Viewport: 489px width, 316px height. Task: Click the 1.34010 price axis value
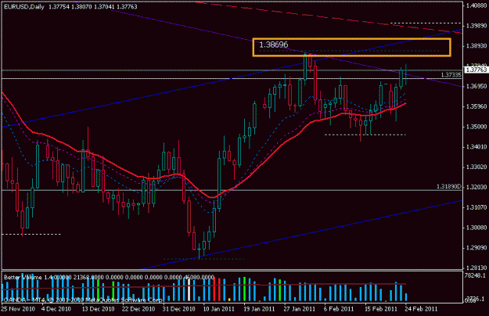pyautogui.click(x=476, y=147)
